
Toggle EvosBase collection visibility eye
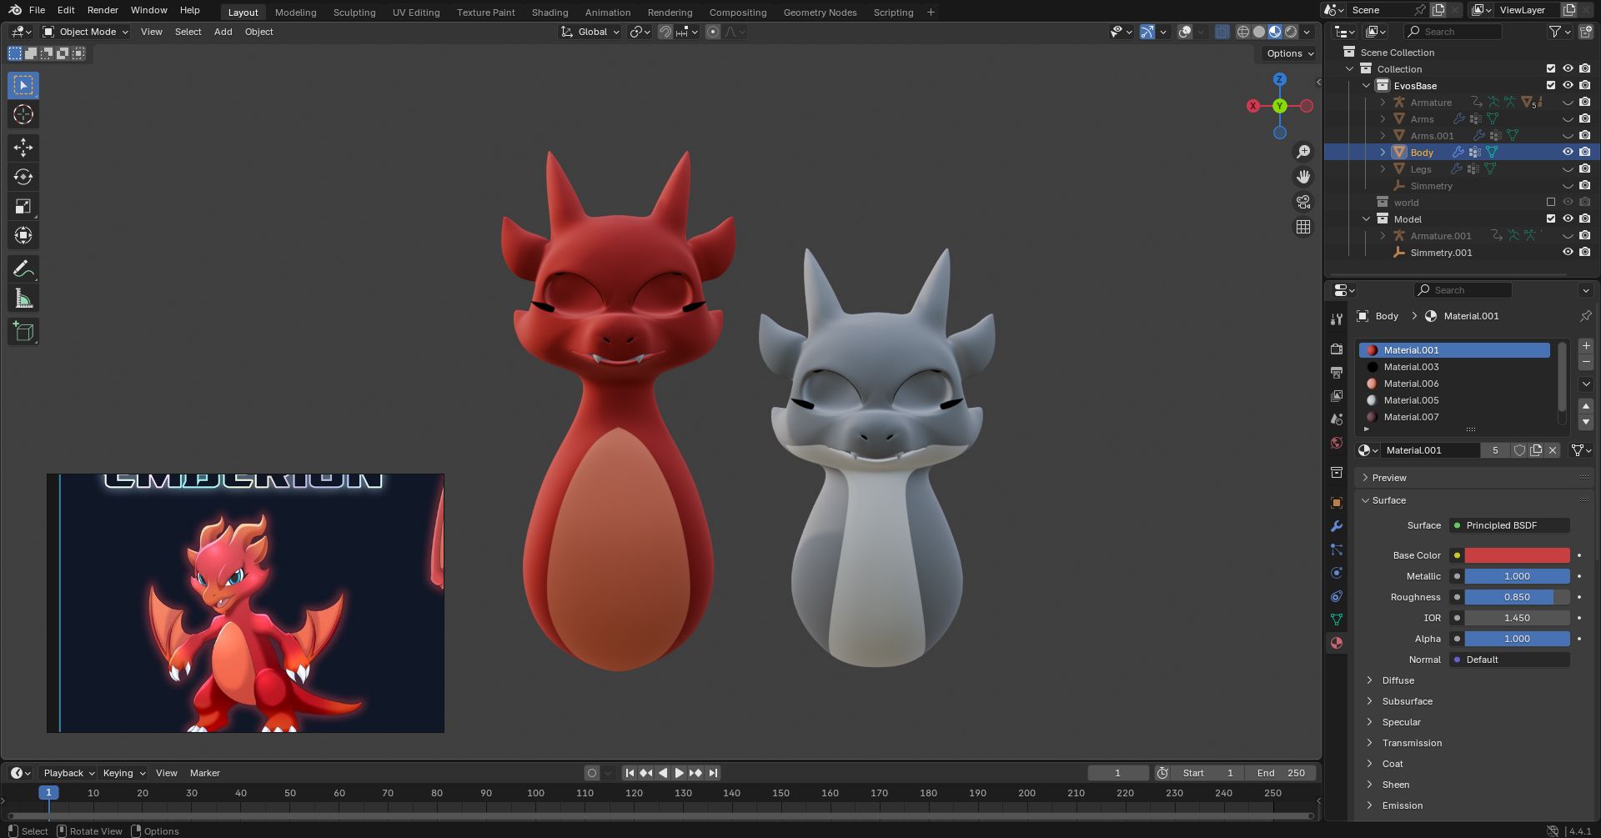(1568, 85)
